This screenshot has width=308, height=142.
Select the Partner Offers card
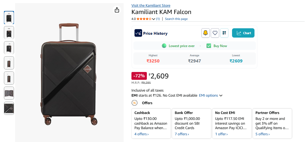272,123
